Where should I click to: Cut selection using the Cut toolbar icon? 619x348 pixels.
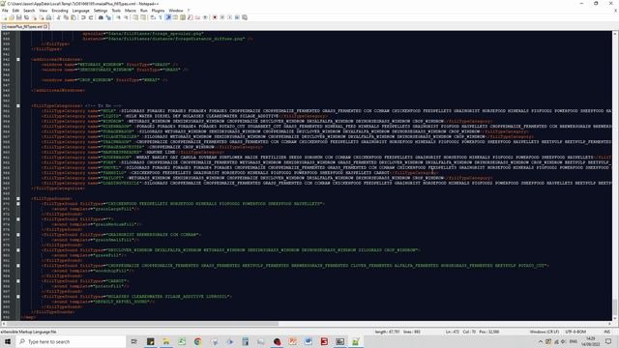(x=58, y=17)
